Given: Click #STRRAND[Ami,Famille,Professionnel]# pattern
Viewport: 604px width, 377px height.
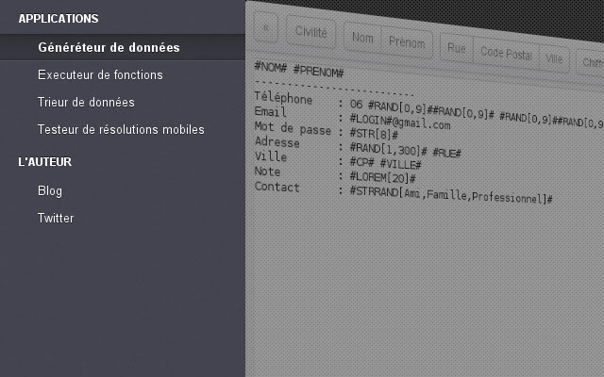Looking at the screenshot, I should point(451,195).
